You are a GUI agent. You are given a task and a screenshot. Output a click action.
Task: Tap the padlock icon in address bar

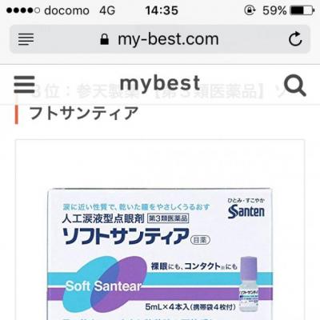coord(105,39)
